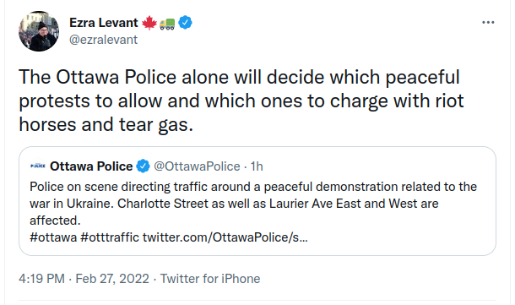Open the @ezralevant handle

(103, 40)
